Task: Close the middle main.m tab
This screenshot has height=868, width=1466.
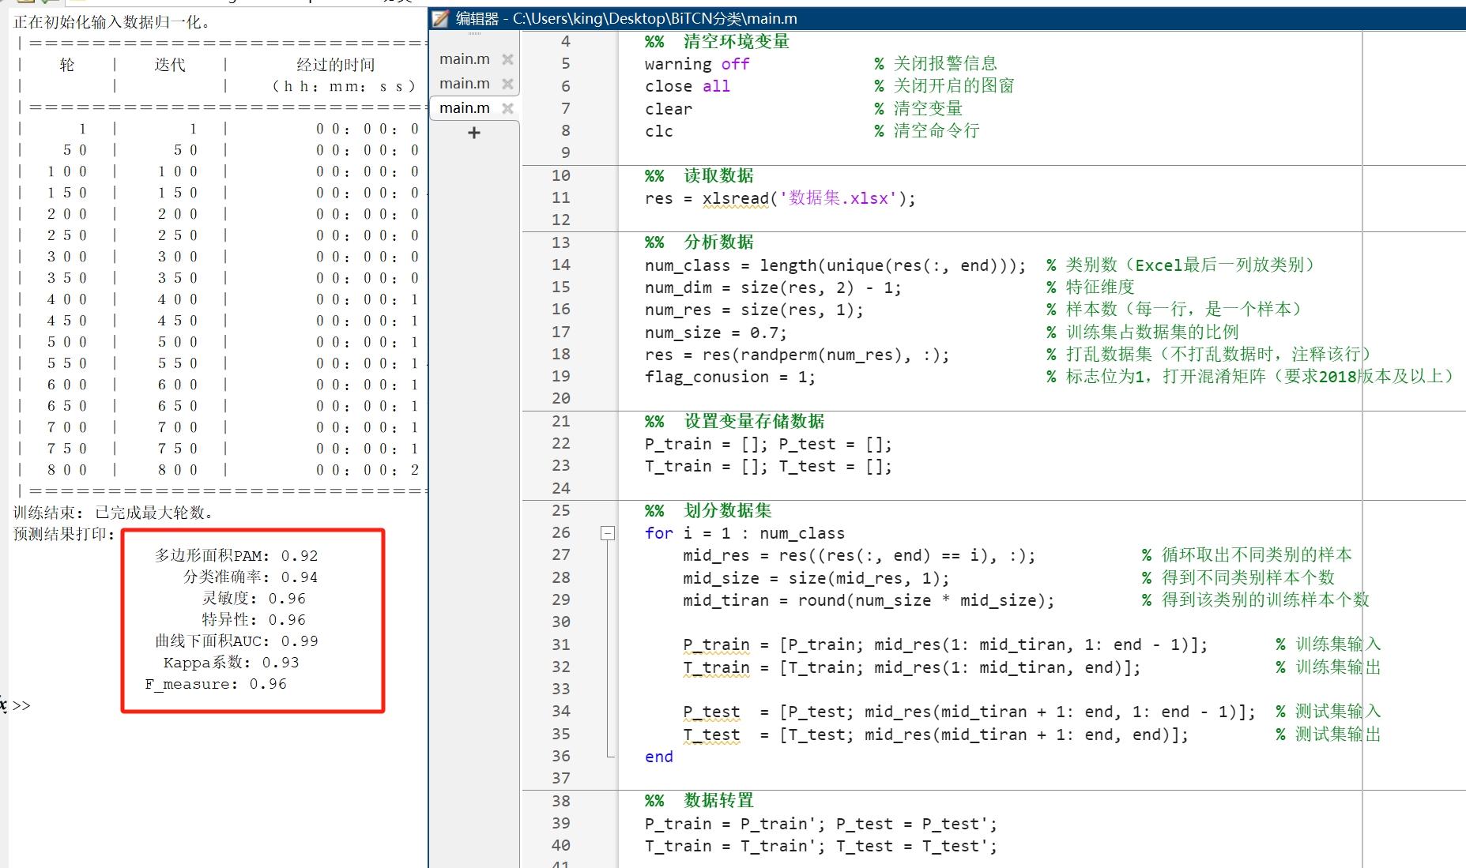Action: 509,83
